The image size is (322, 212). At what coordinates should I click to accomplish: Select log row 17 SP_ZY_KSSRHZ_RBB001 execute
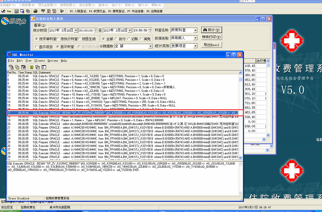tap(123, 113)
